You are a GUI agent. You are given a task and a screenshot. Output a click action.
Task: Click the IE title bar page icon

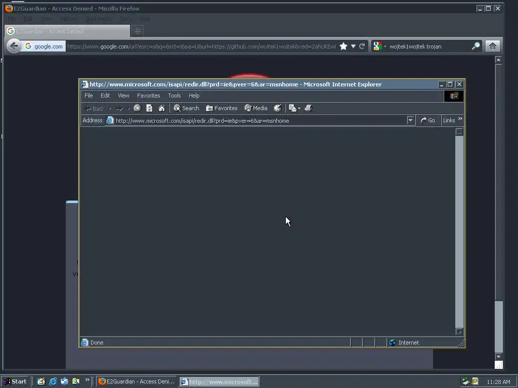[84, 84]
